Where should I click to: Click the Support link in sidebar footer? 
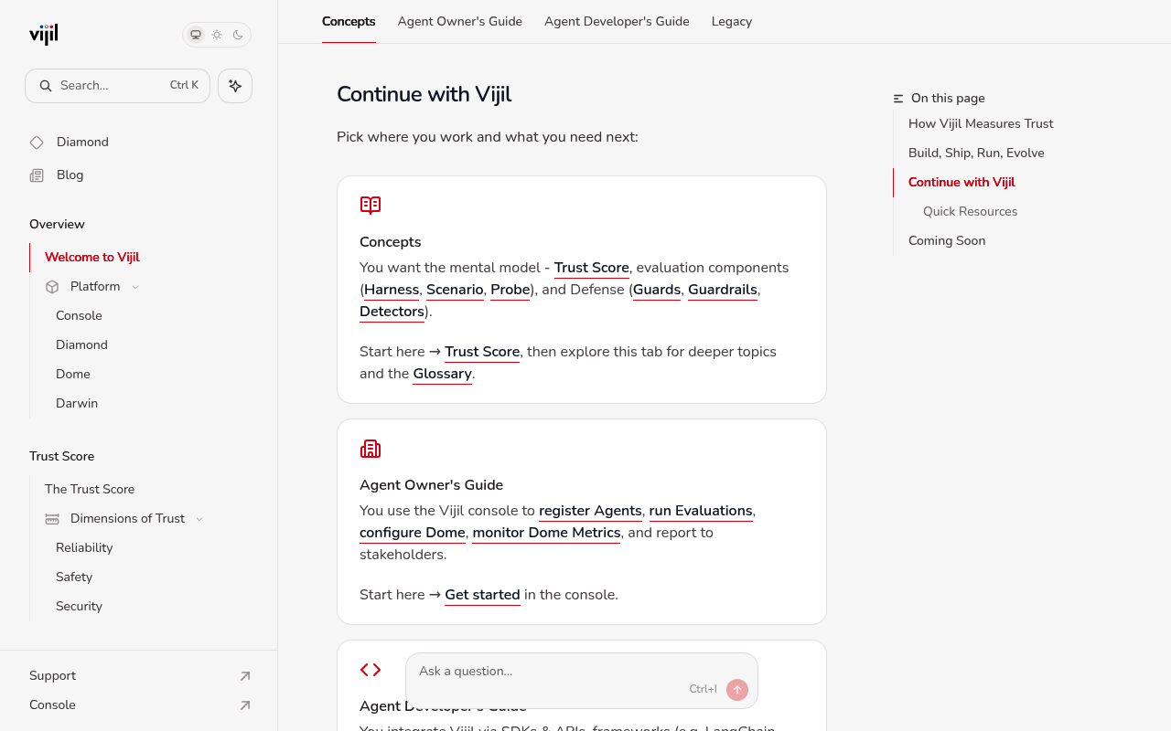click(52, 676)
